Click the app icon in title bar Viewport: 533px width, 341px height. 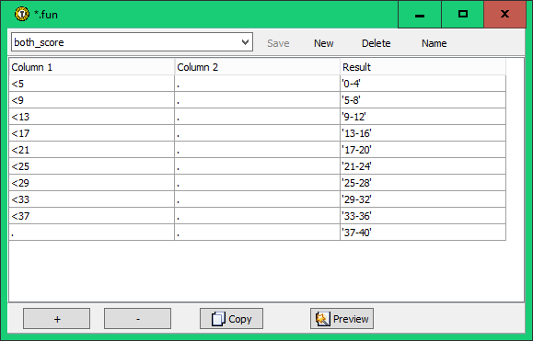[x=22, y=15]
